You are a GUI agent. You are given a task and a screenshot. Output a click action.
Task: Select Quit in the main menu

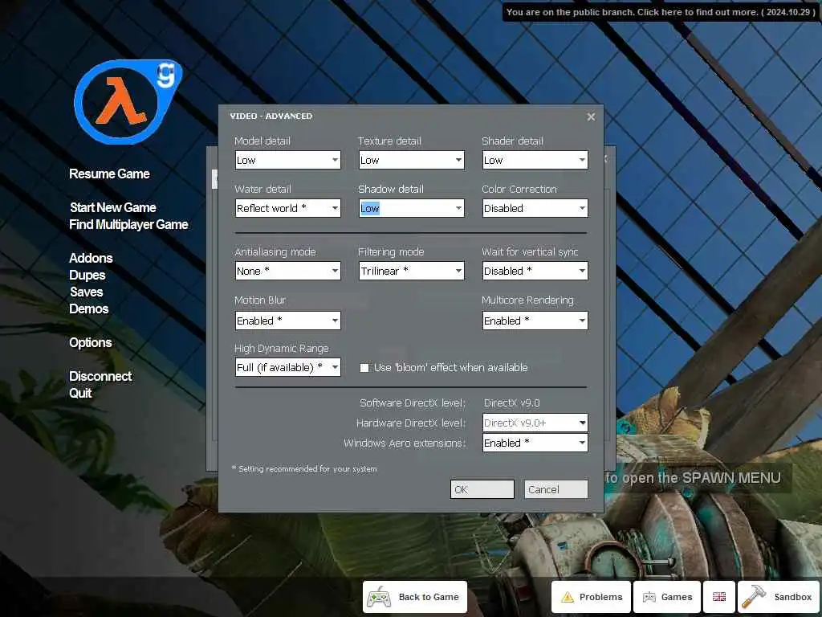coord(81,393)
